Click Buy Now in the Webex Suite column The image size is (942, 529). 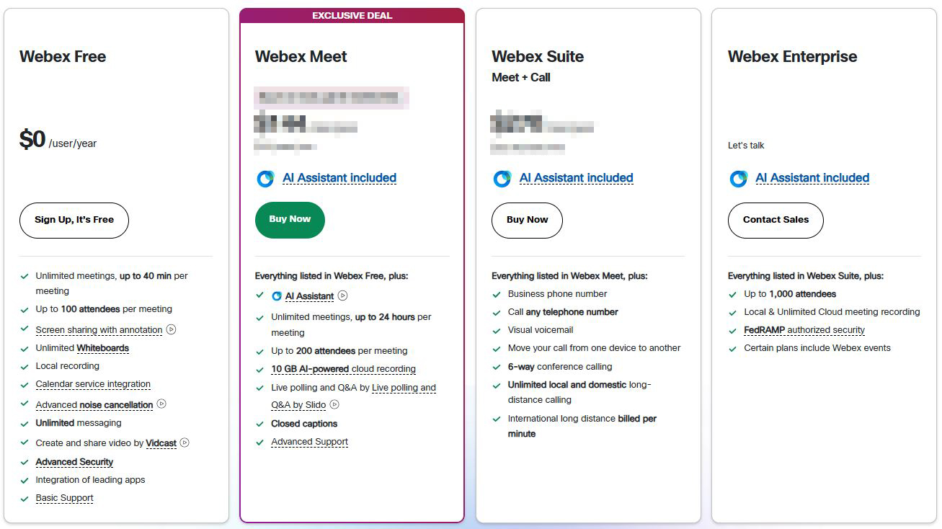[527, 221]
